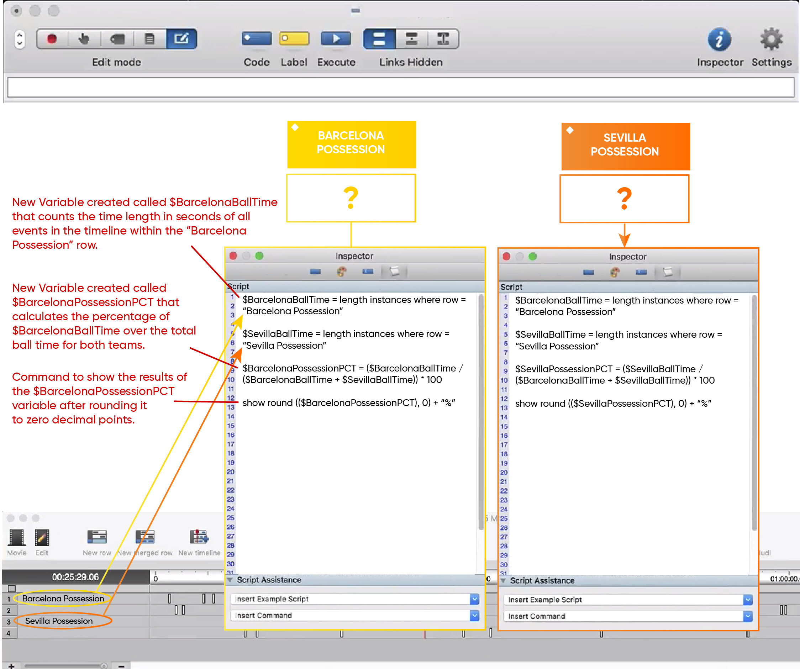Click the double instance at row 2 far right

click(x=783, y=610)
